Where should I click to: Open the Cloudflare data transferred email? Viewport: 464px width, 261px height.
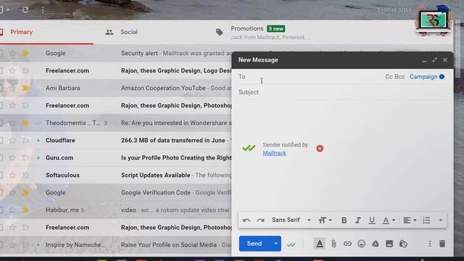(116, 140)
